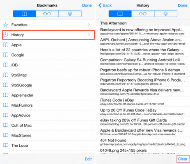Viewport: 190px width, 164px height.
Task: Click the book icon beside Apple
Action: click(6, 45)
